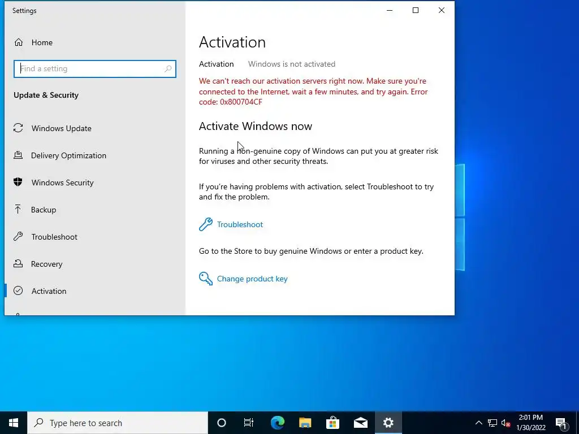Minimize the Settings window
Screen dimensions: 579x434
pos(390,10)
